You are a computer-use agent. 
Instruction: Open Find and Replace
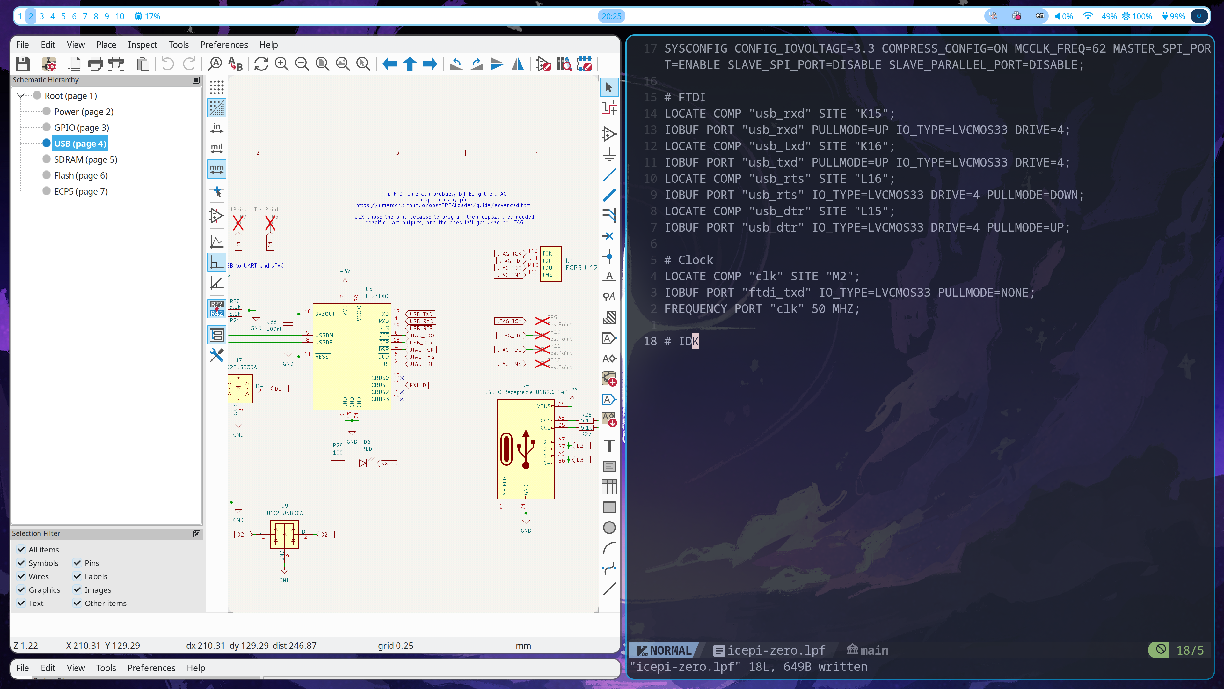click(x=235, y=64)
